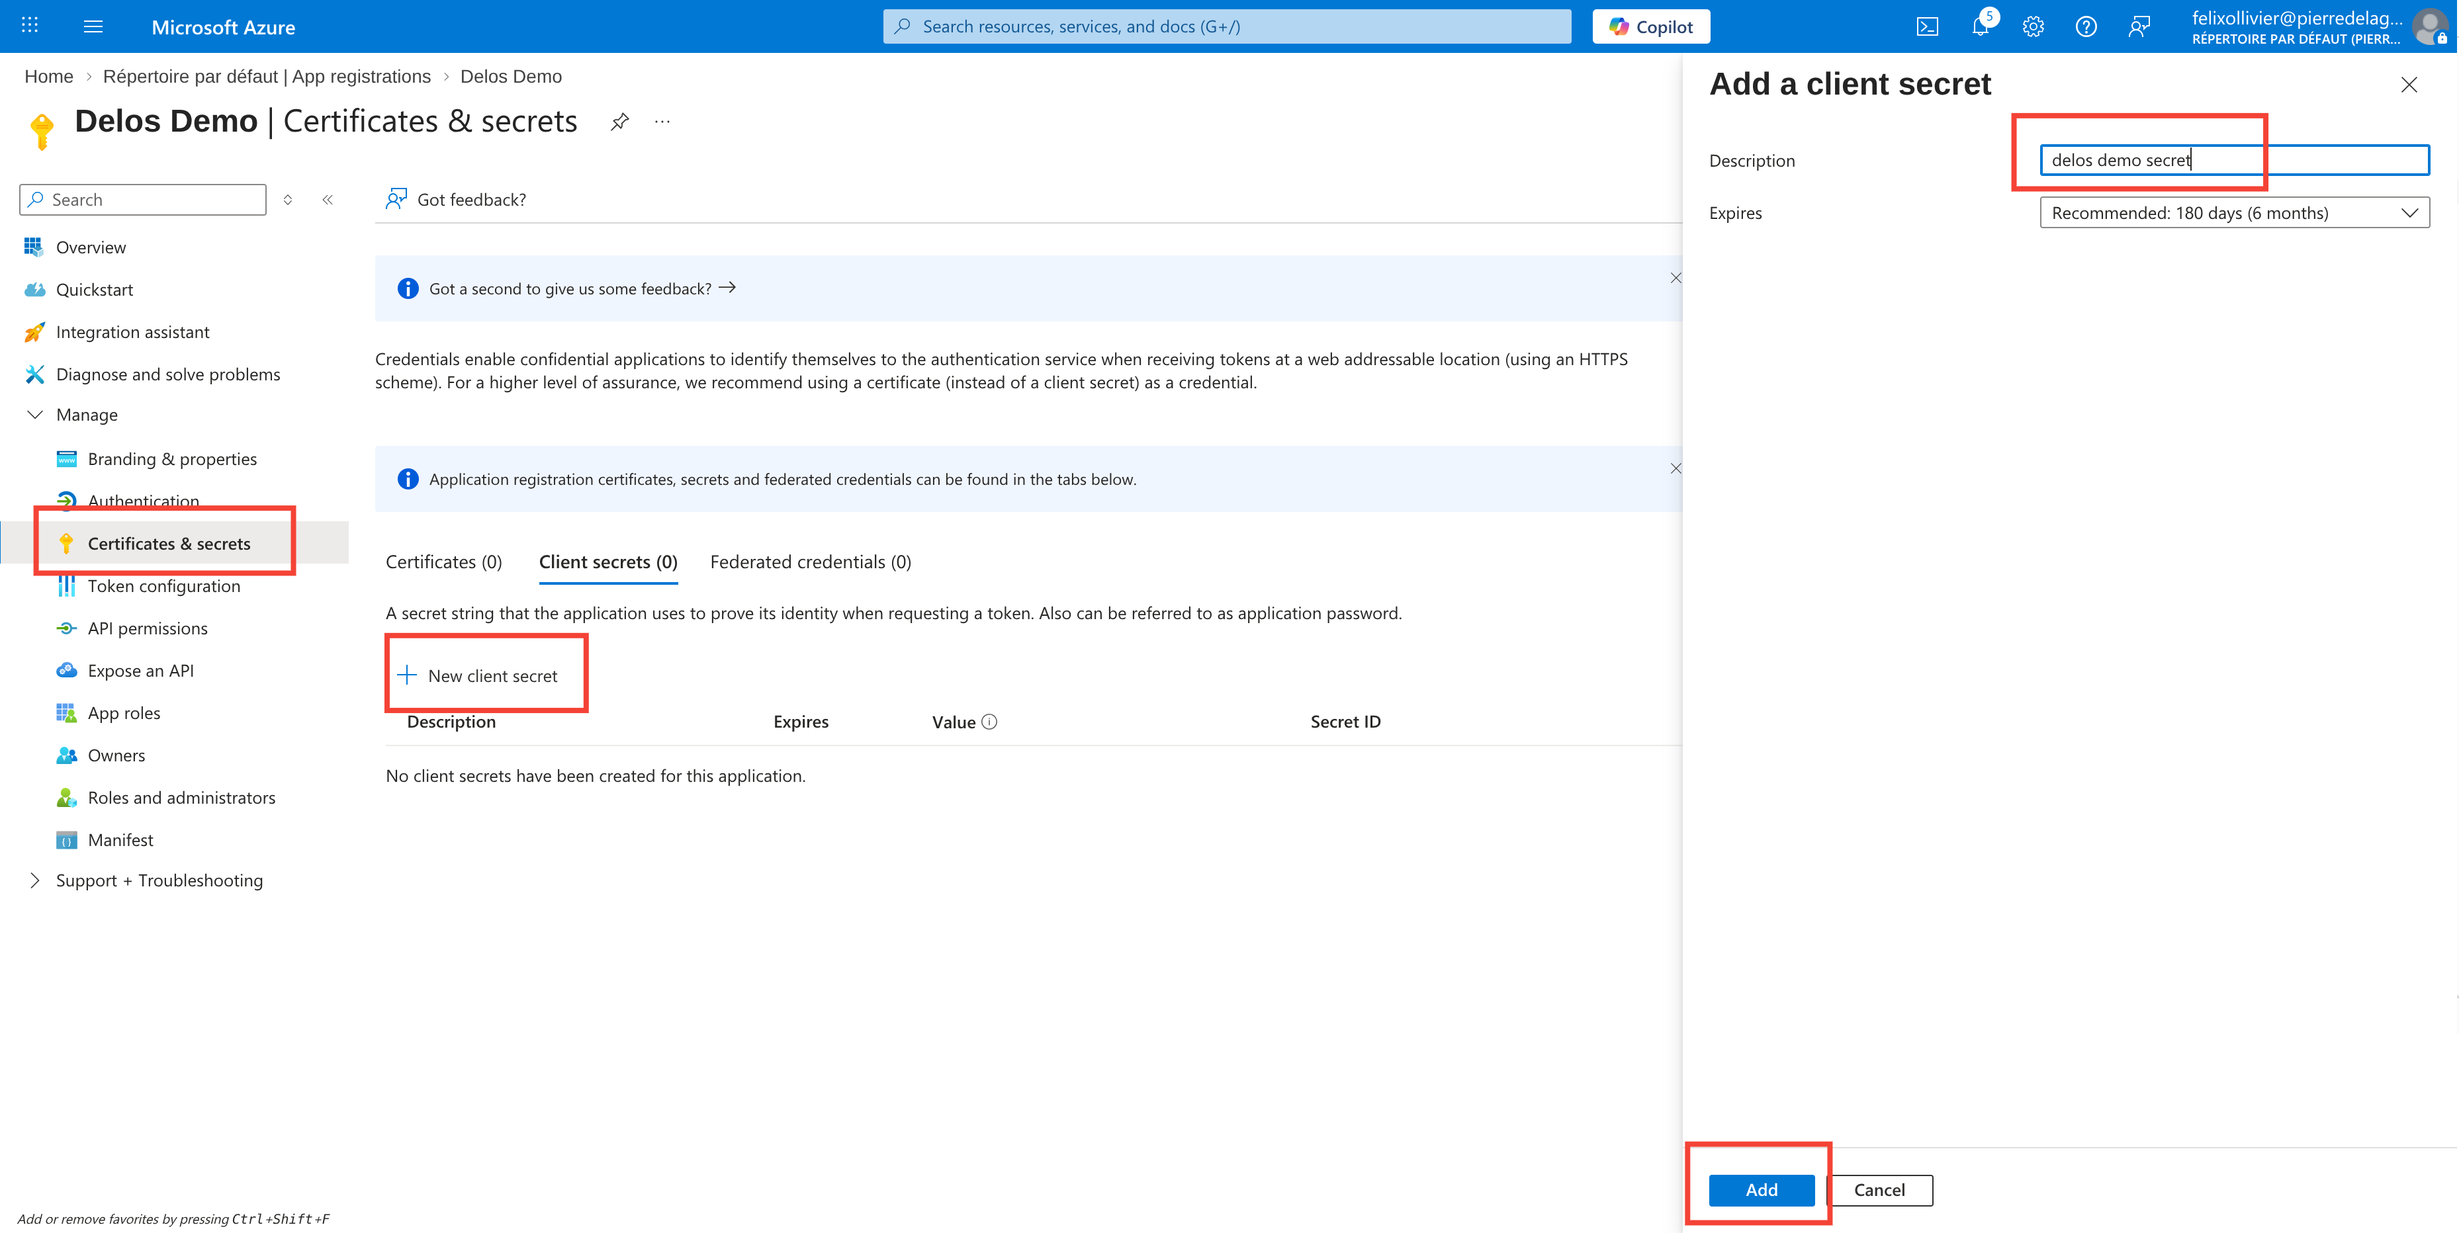Image resolution: width=2459 pixels, height=1233 pixels.
Task: Click the Cancel button
Action: (1879, 1190)
